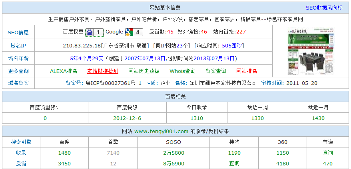This screenshot has width=351, height=169.
Task: Click the 最近一周 column header
Action: pyautogui.click(x=257, y=107)
